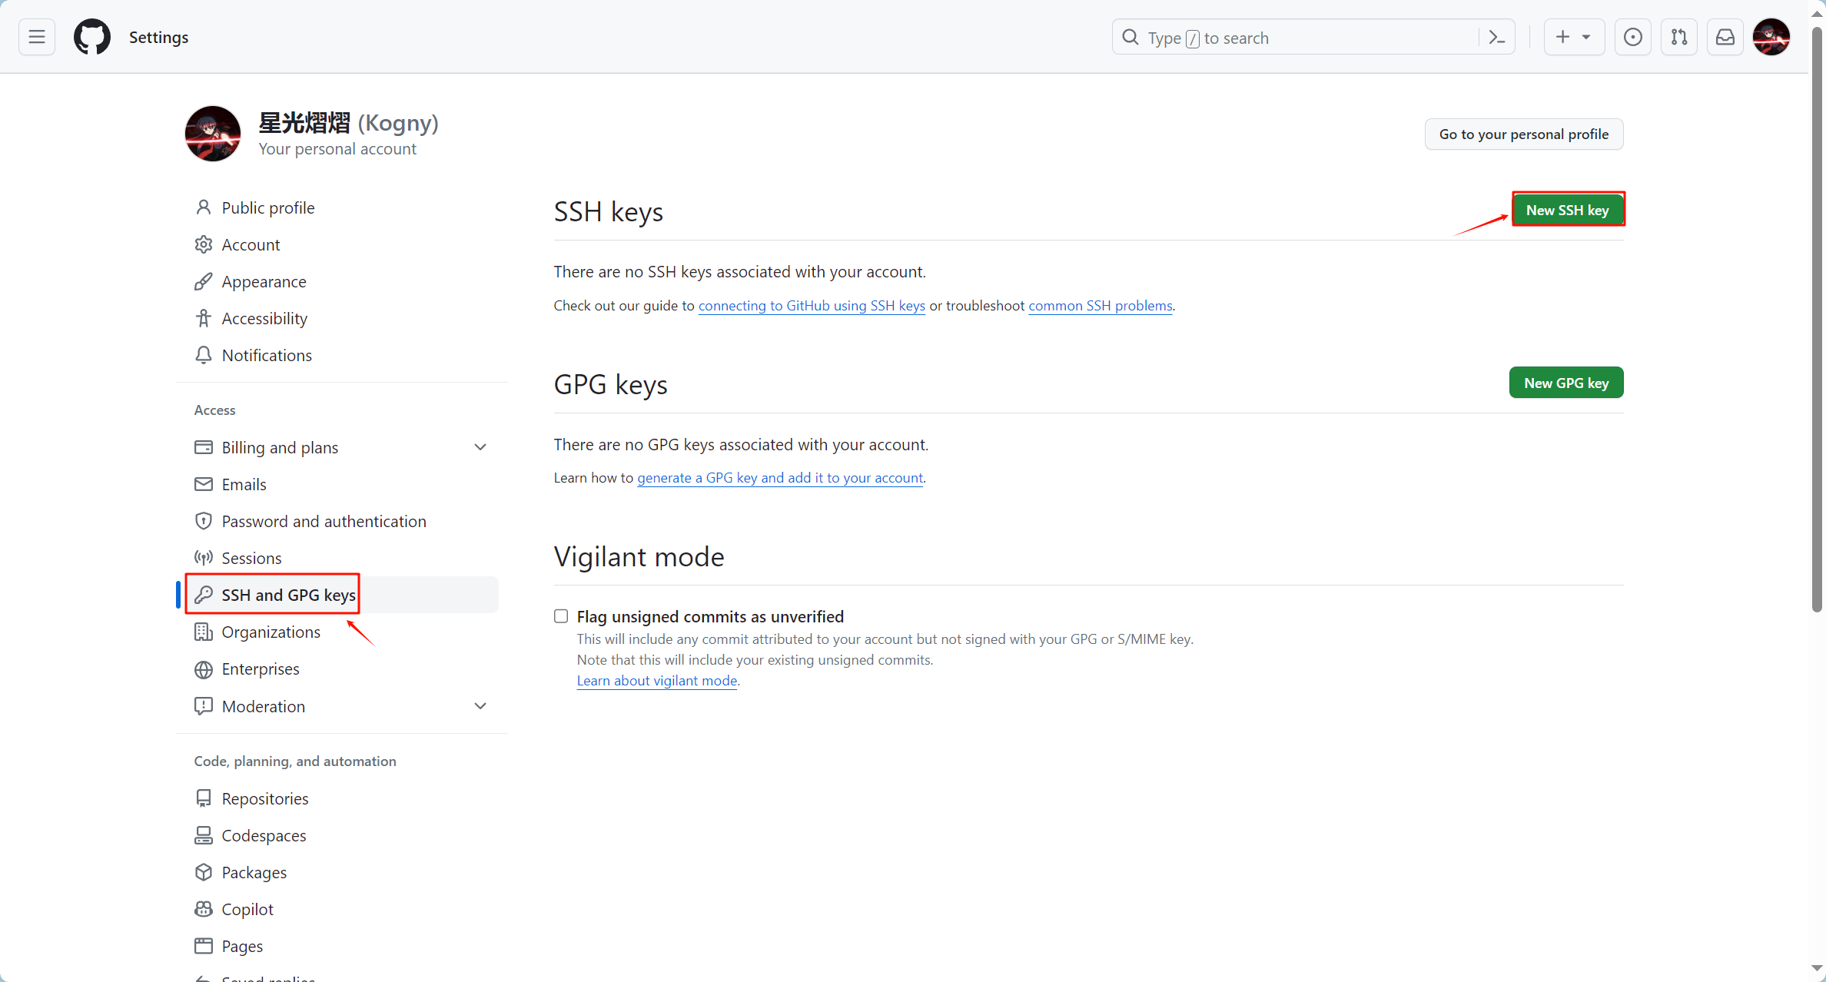Open the Emails settings page
This screenshot has width=1826, height=982.
coord(244,484)
